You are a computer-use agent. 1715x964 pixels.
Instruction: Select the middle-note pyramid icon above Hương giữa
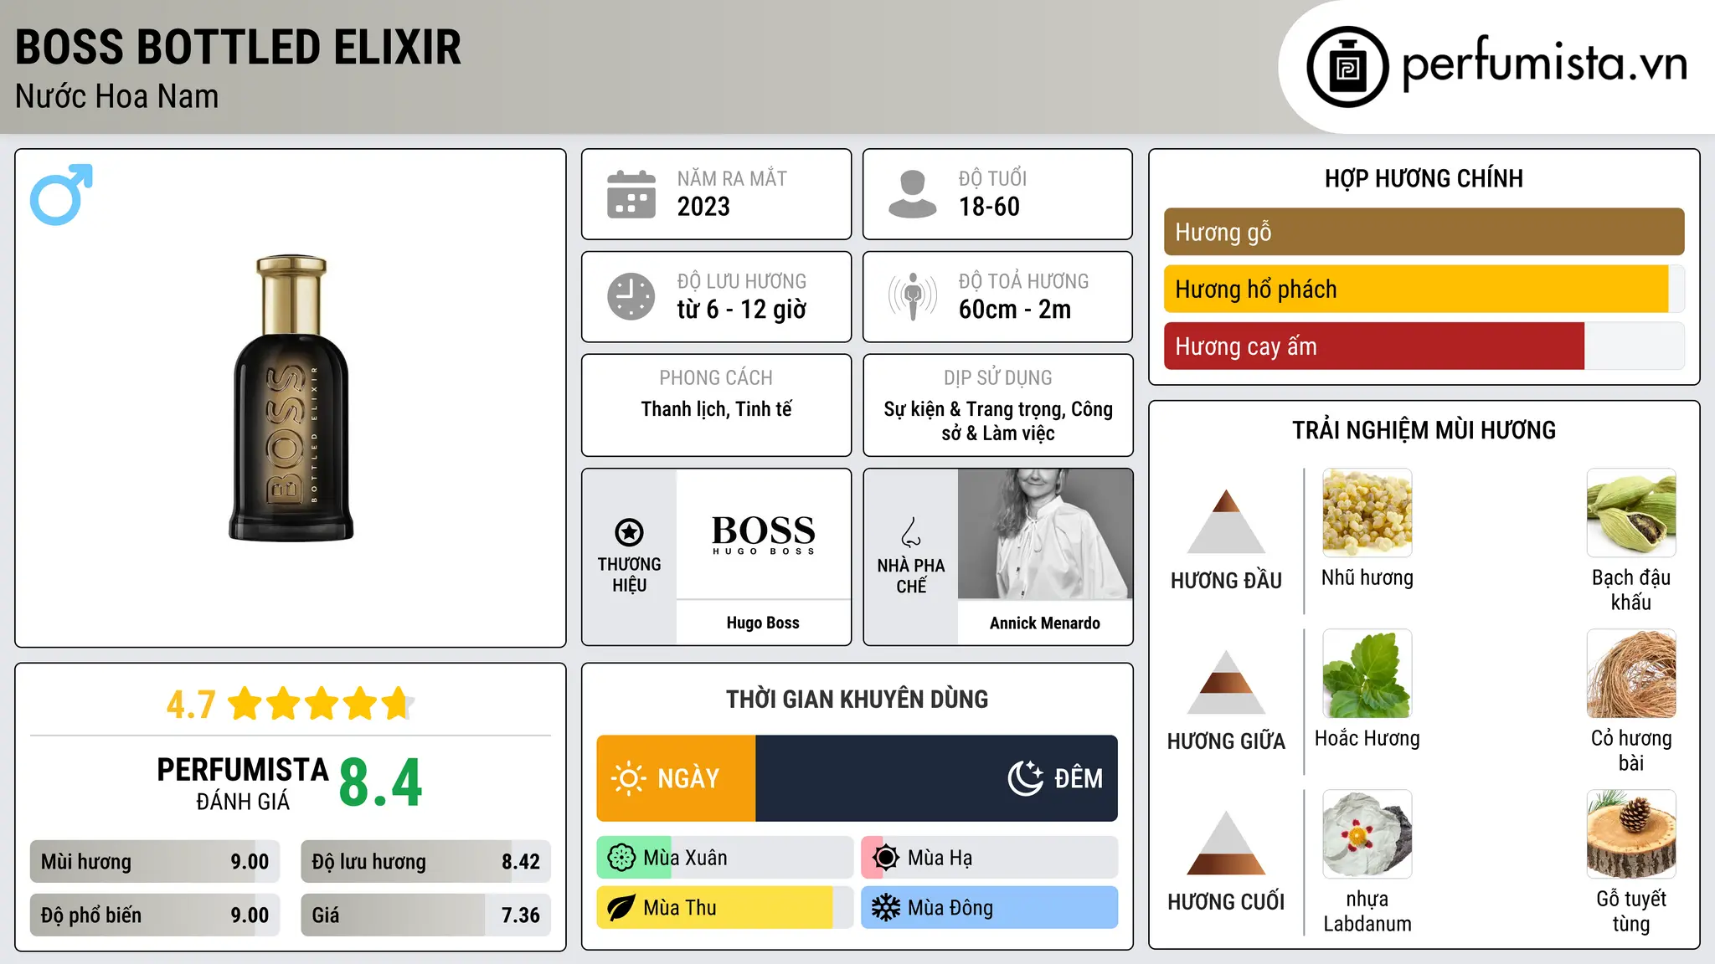coord(1226,682)
